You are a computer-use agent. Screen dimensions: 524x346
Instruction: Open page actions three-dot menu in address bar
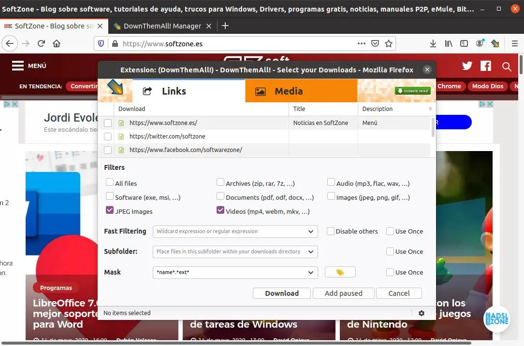pyautogui.click(x=361, y=43)
